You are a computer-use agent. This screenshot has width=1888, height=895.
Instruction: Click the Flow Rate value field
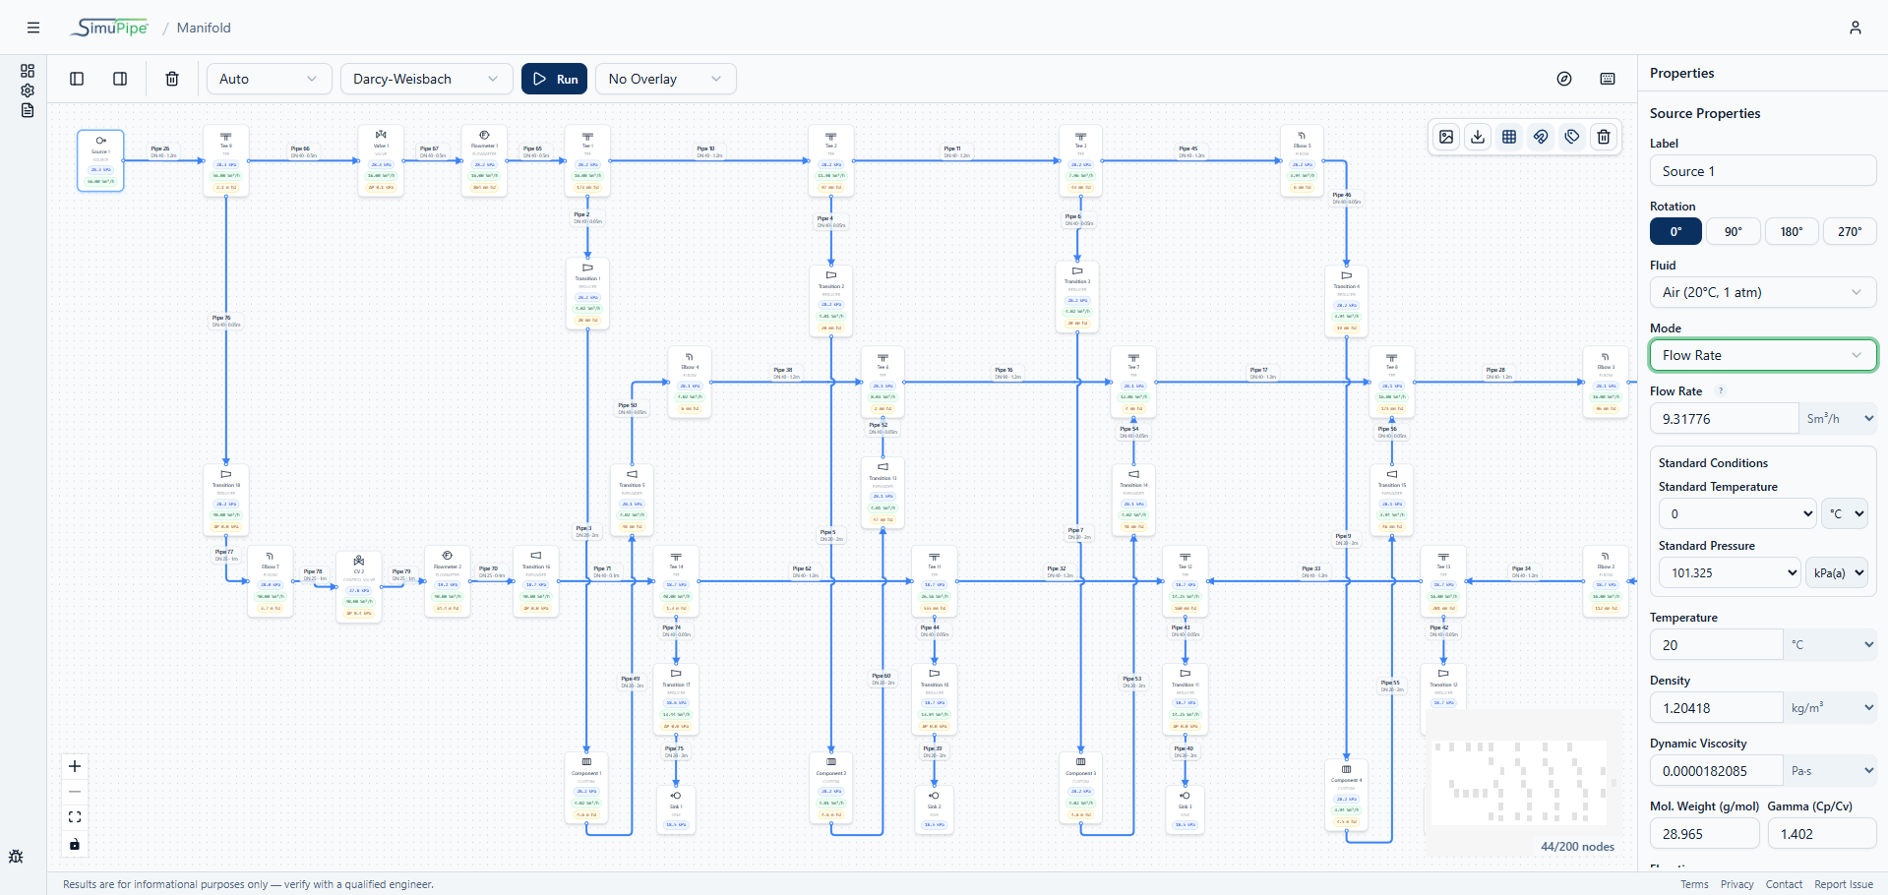tap(1724, 418)
